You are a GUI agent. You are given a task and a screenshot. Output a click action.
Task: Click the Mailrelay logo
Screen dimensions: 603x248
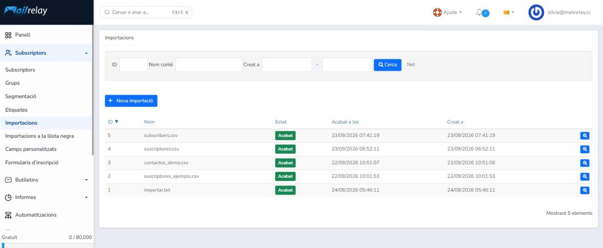[26, 12]
